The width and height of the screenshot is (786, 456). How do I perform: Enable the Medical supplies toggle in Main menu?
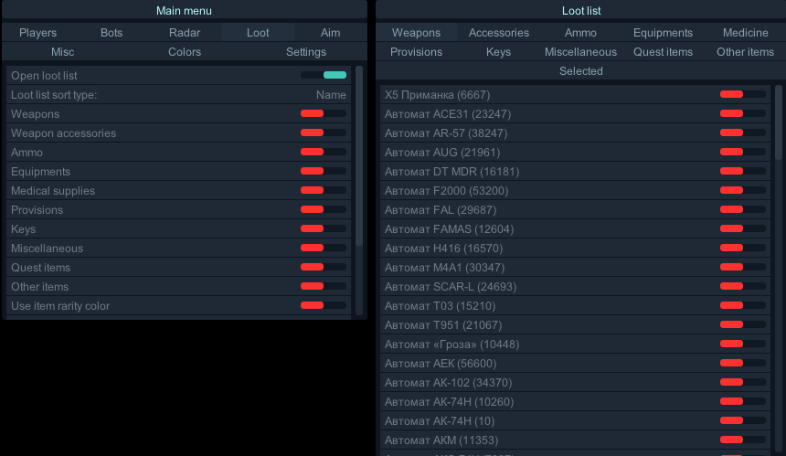coord(324,190)
